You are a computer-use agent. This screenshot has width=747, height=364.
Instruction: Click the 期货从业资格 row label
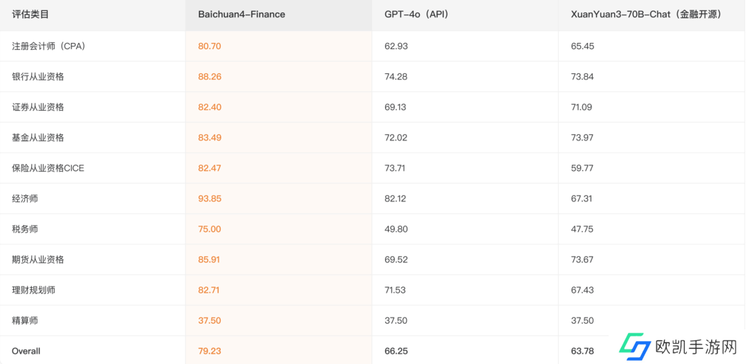click(38, 260)
